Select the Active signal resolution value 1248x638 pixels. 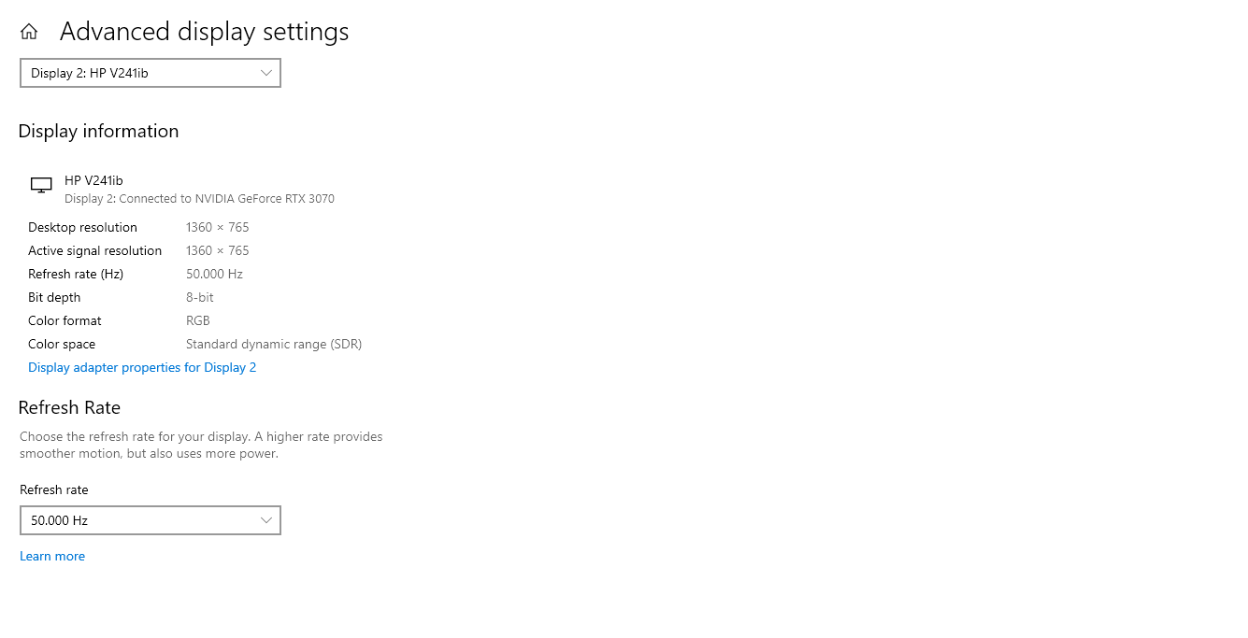[217, 250]
